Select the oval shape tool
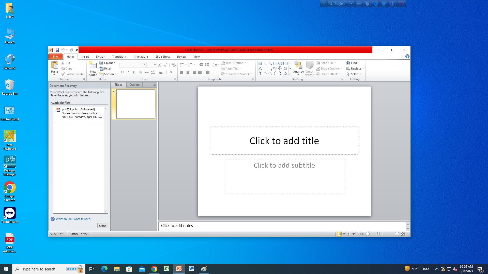Viewport: 488px width, 274px height. pyautogui.click(x=280, y=63)
